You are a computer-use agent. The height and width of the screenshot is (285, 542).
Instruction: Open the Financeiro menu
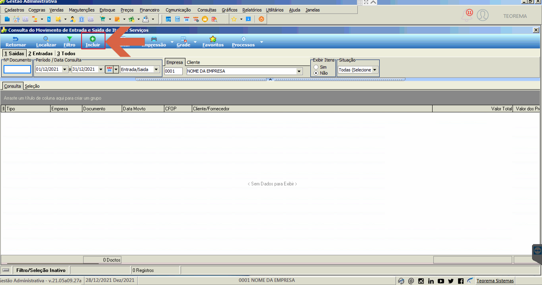(x=150, y=10)
